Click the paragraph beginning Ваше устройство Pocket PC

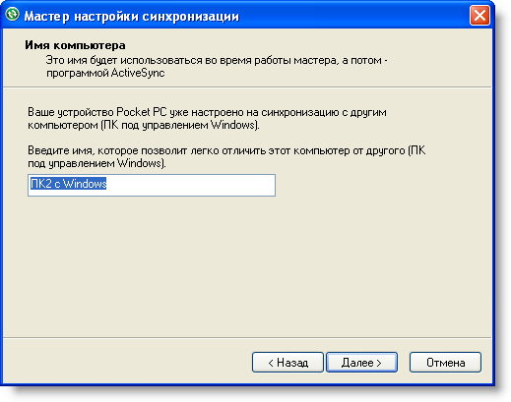click(x=207, y=119)
